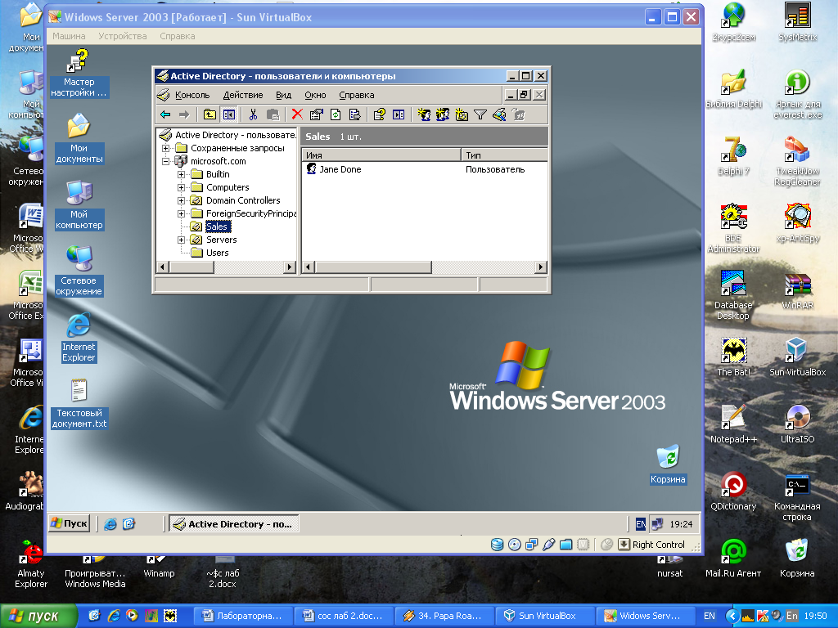
Task: Expand the Computers folder node
Action: (x=181, y=187)
